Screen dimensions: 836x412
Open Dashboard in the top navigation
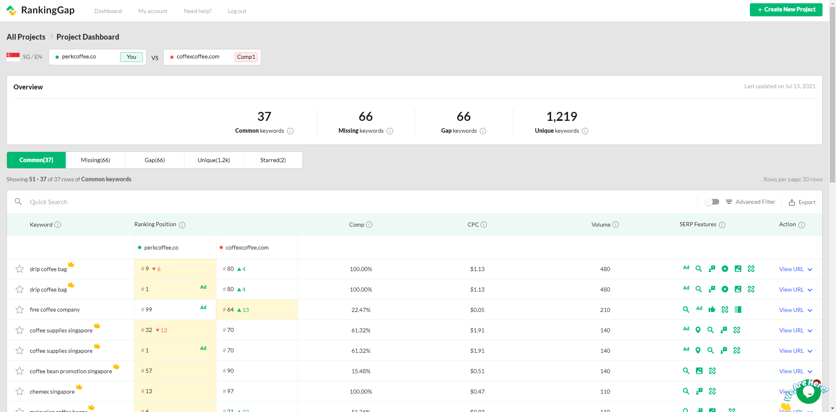pyautogui.click(x=108, y=11)
